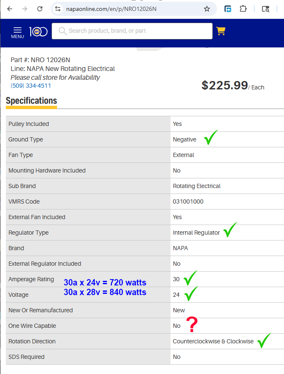
Task: Call store phone number (509) 334-4511
Action: tap(31, 86)
